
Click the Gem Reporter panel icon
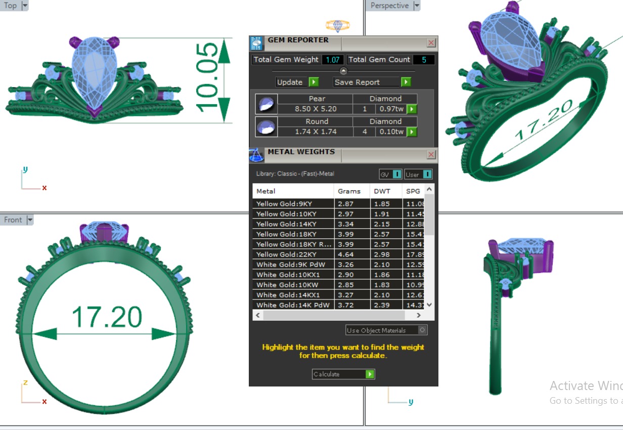256,43
